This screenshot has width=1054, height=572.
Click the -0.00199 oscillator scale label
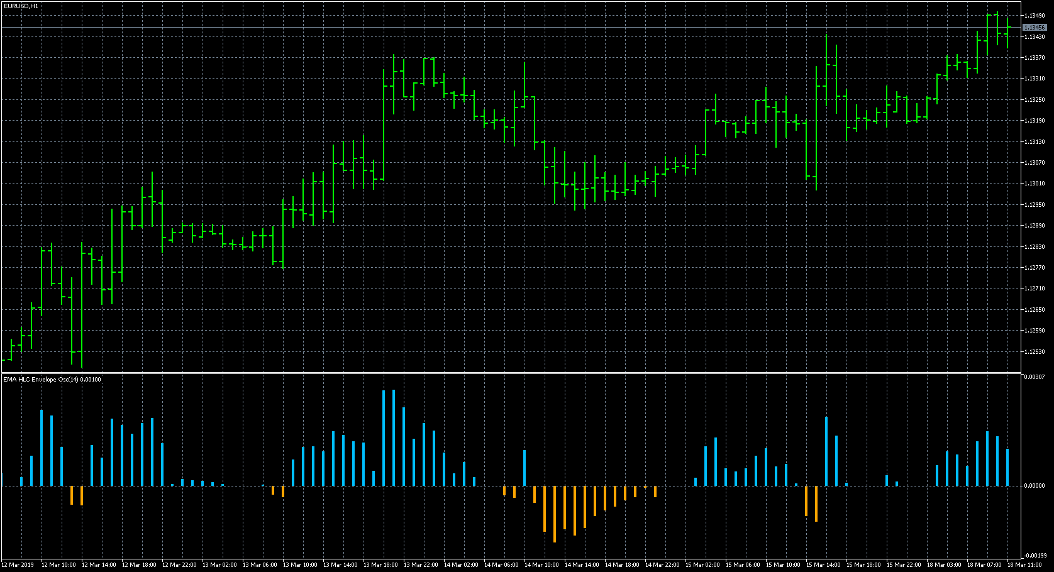click(x=1034, y=556)
